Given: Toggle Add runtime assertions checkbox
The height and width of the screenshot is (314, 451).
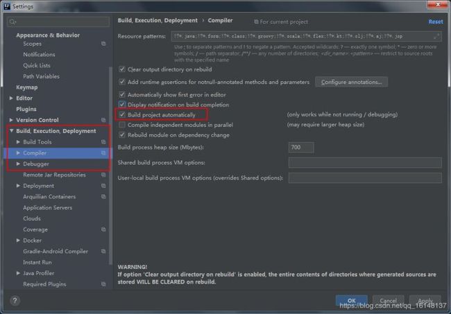Looking at the screenshot, I should click(122, 82).
